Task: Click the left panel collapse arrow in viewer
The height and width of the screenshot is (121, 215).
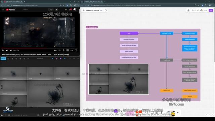Action: 1,87
